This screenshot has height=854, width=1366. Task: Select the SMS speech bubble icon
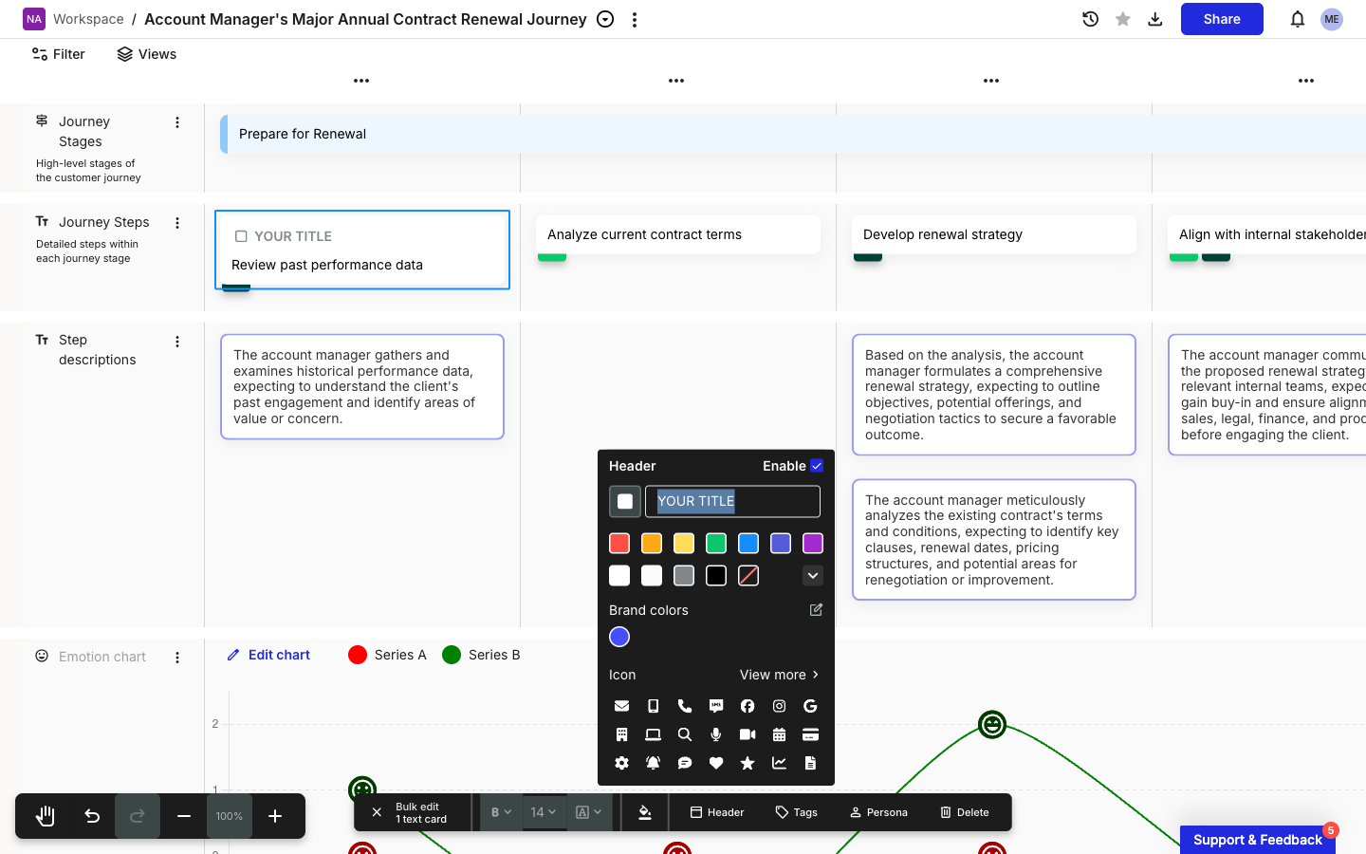(716, 706)
